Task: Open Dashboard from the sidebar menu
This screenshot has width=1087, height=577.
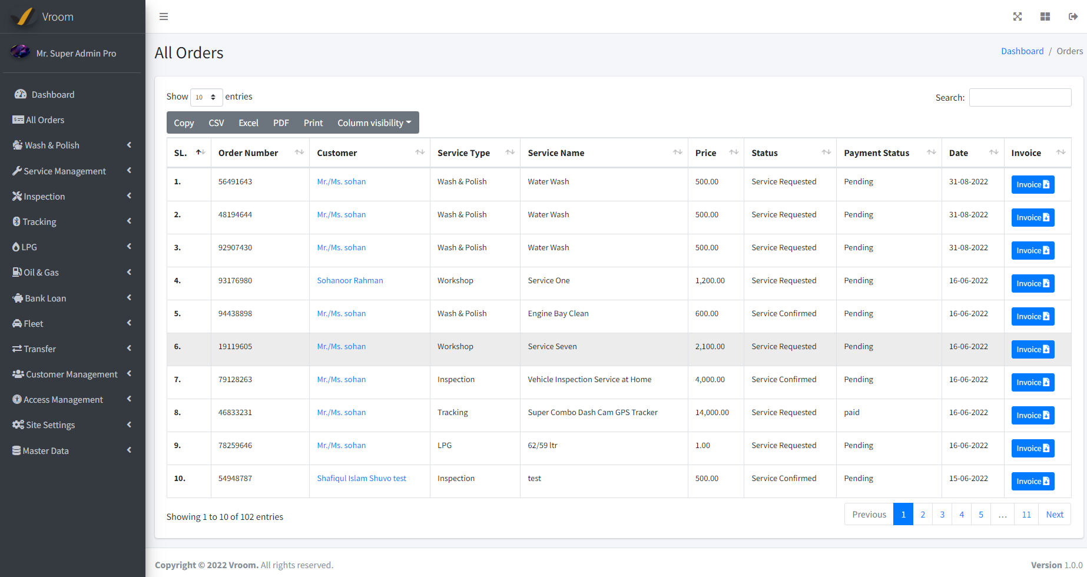Action: (x=72, y=94)
